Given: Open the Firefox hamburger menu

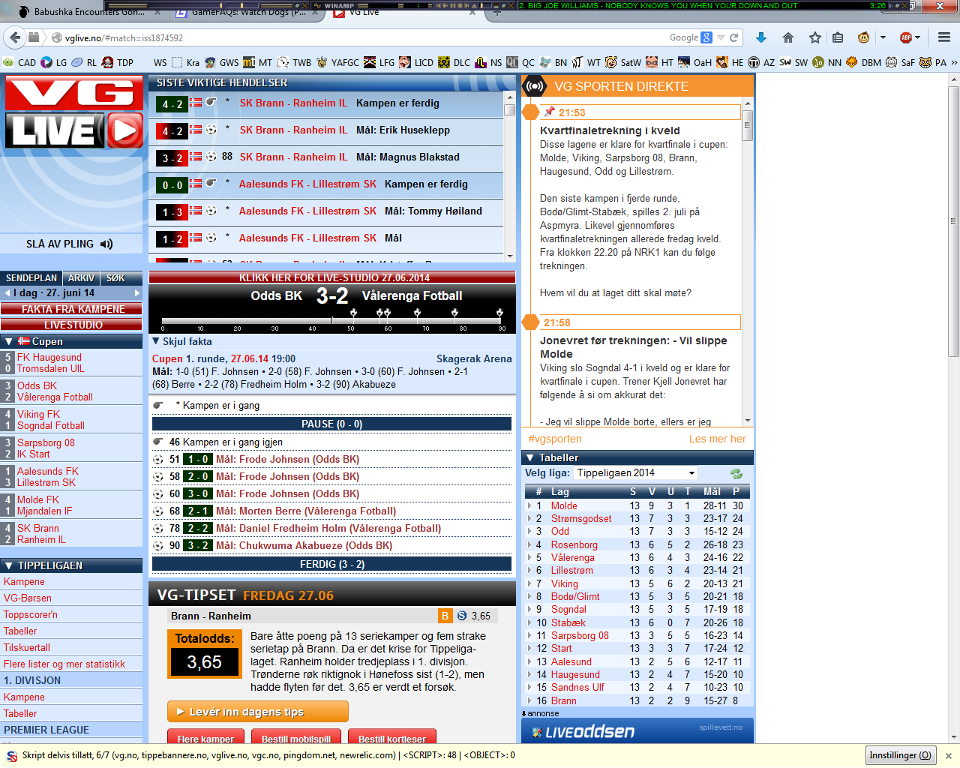Looking at the screenshot, I should click(944, 37).
